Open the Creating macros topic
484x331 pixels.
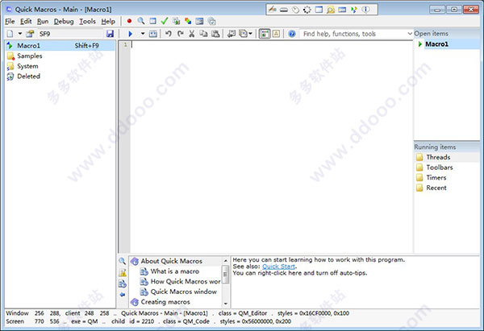coord(165,302)
